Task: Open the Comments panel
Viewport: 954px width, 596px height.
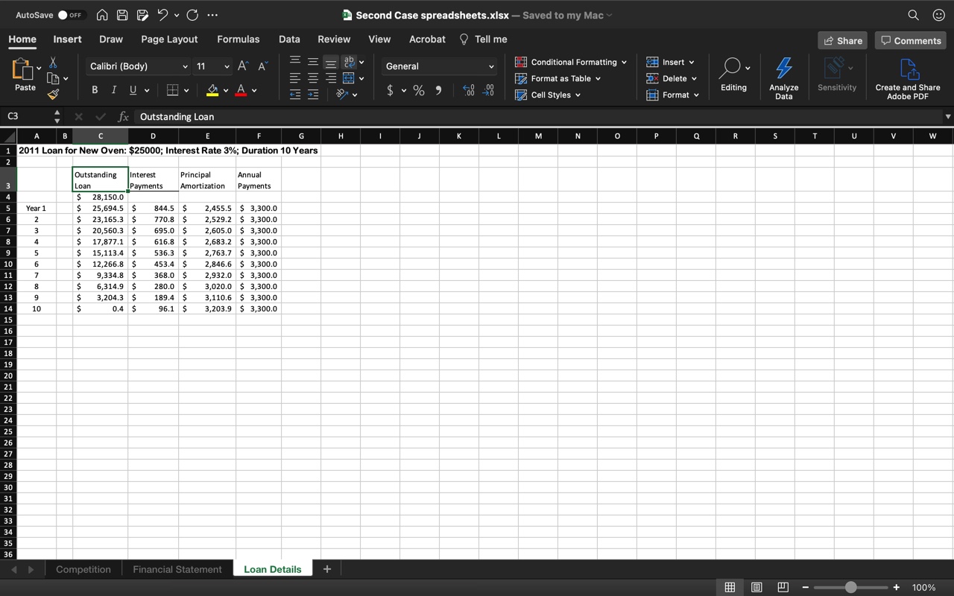Action: pyautogui.click(x=910, y=40)
